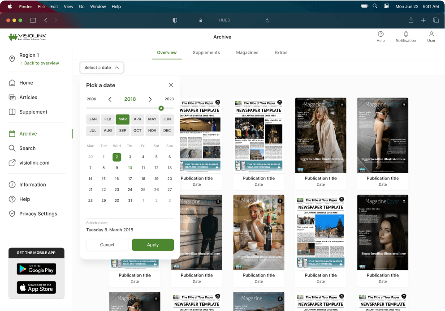The height and width of the screenshot is (311, 445).
Task: Select DEC month chip
Action: pos(167,131)
